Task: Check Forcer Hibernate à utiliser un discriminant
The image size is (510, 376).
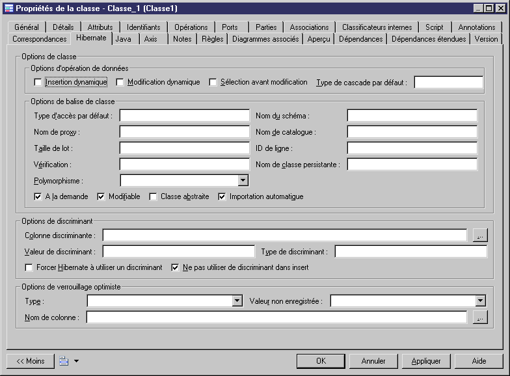Action: (29, 267)
